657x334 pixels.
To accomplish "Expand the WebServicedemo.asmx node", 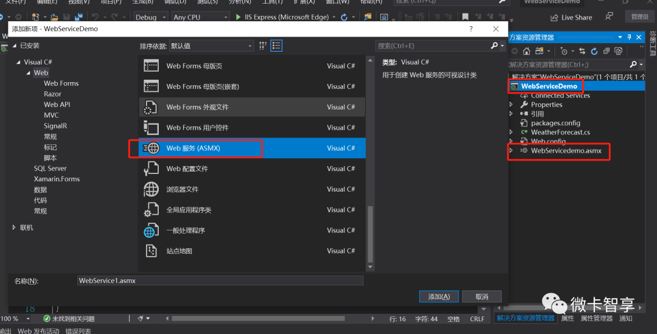I will [511, 150].
